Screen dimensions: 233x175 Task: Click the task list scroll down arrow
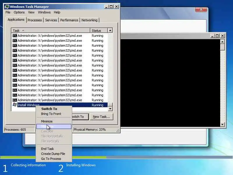click(110, 108)
